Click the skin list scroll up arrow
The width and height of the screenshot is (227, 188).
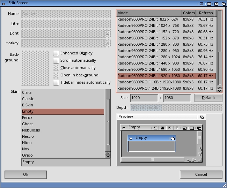tap(108, 153)
